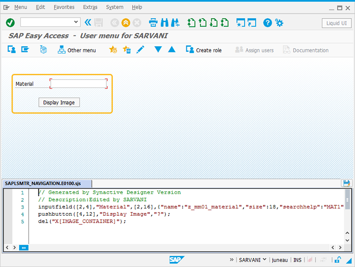Screen dimensions: 355x267
Task: Open the Help question mark icon
Action: point(267,23)
